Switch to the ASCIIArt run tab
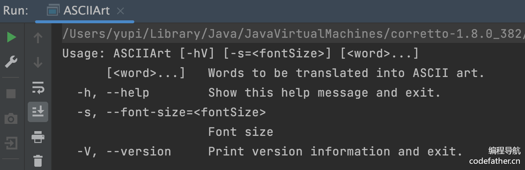Screen dimensions: 525x170 coord(86,11)
